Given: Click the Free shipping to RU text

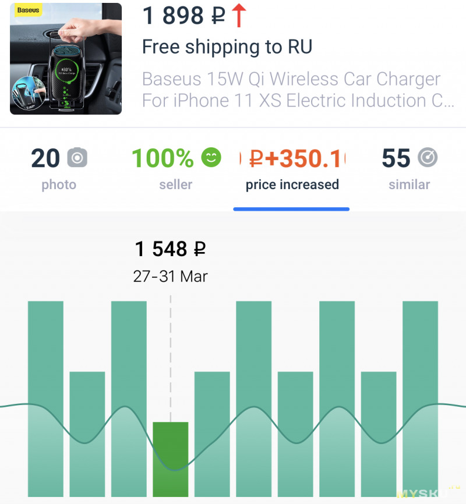Looking at the screenshot, I should pyautogui.click(x=227, y=47).
